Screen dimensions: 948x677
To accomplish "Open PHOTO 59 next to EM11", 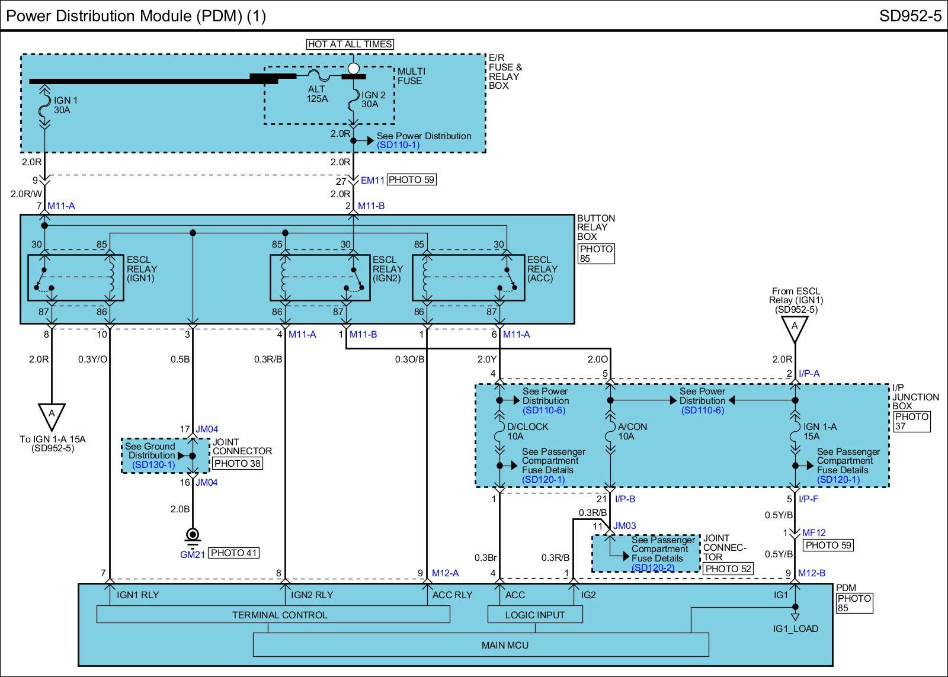I will tap(411, 180).
